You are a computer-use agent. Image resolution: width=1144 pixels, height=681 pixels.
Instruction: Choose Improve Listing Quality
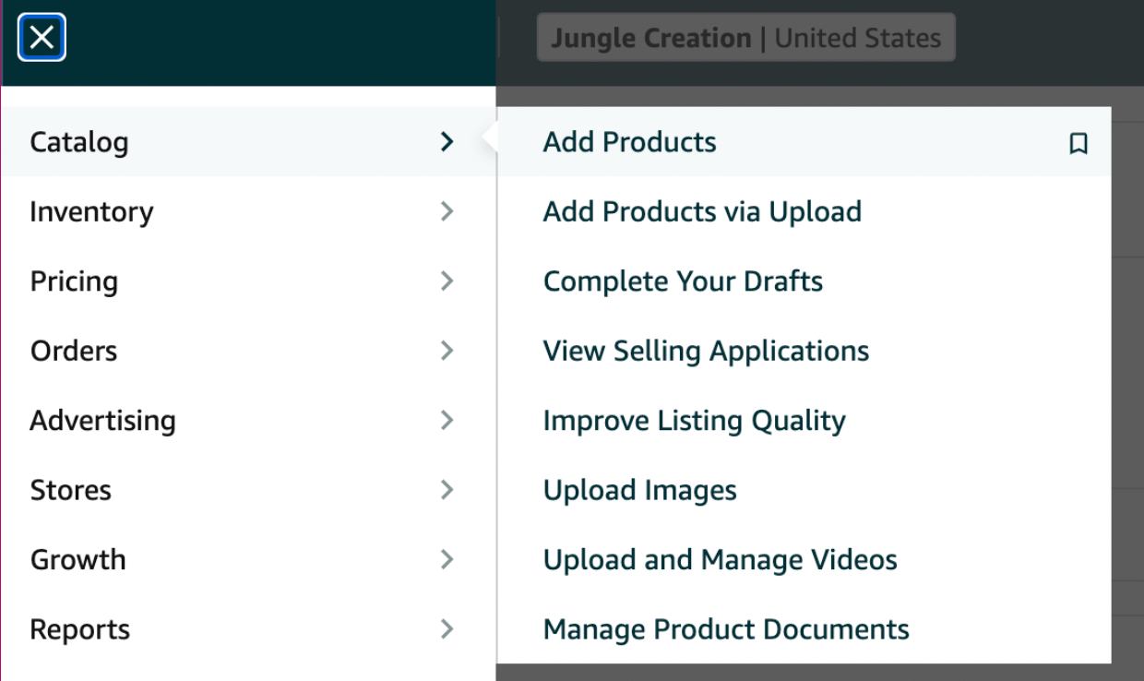click(694, 421)
